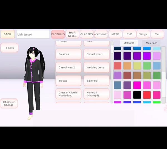Pick the light lilac color swatch

tap(156, 56)
